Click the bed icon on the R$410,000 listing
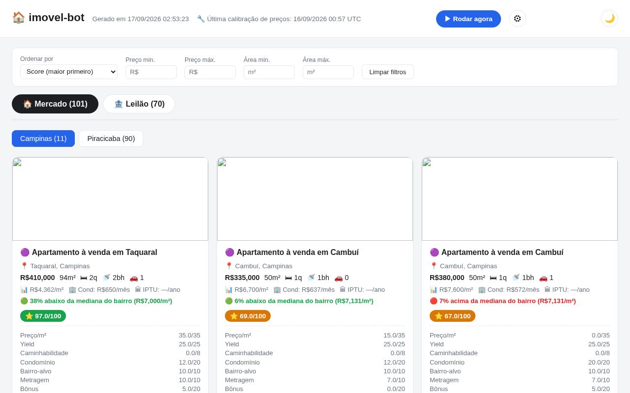Viewport: 630px width, 393px height. 84,278
